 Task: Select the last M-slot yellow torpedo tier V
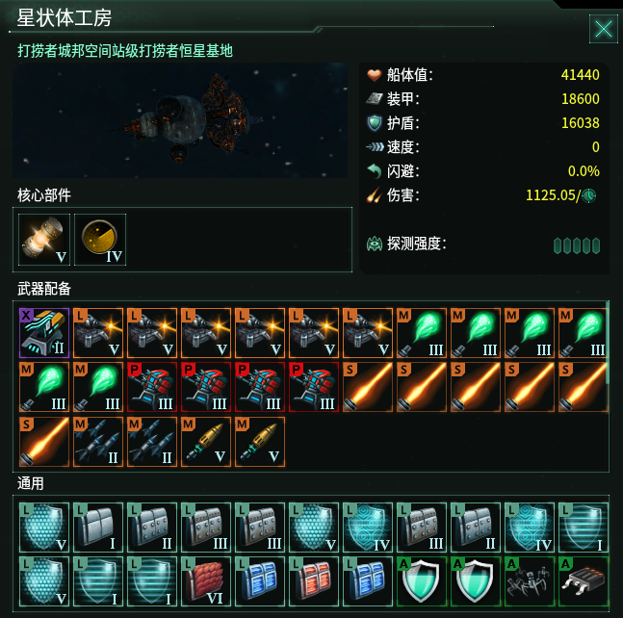(x=260, y=442)
